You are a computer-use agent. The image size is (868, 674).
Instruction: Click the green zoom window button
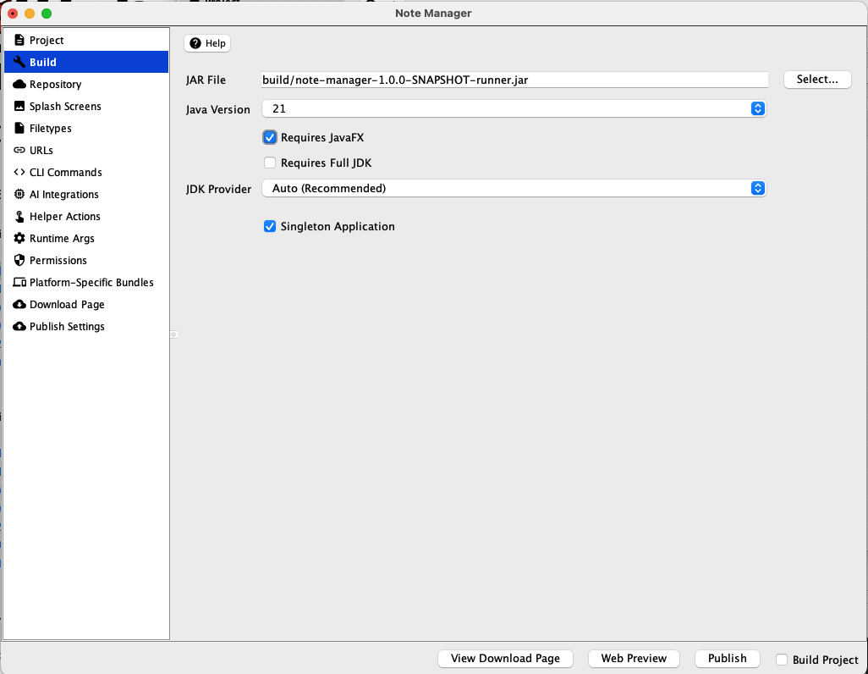click(47, 14)
